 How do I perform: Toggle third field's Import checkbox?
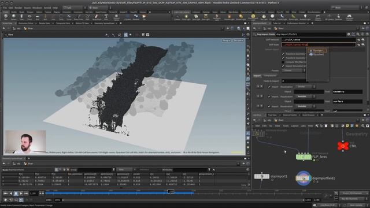pyautogui.click(x=269, y=106)
